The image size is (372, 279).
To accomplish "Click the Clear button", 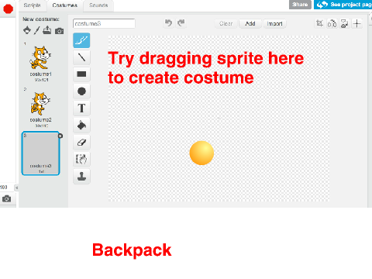I will pos(226,23).
